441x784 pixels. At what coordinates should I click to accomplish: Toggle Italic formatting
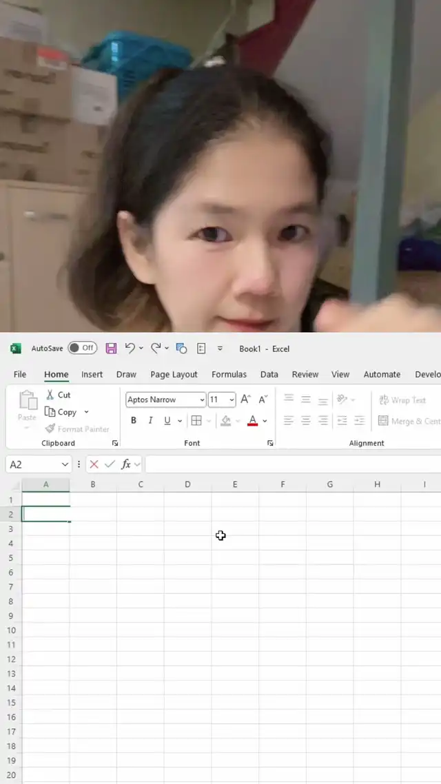(150, 421)
